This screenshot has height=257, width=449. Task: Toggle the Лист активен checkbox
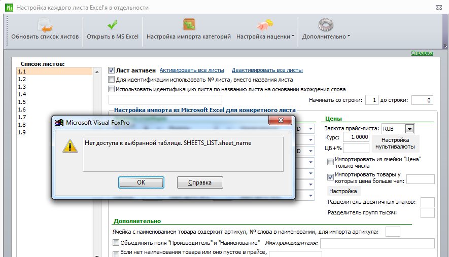[112, 70]
